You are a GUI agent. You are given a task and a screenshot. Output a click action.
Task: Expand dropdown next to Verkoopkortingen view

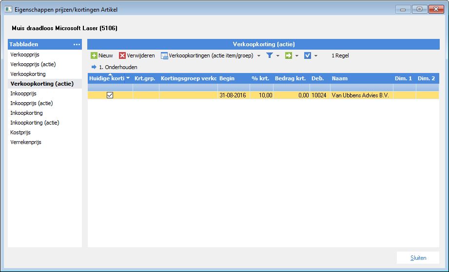[x=259, y=56]
